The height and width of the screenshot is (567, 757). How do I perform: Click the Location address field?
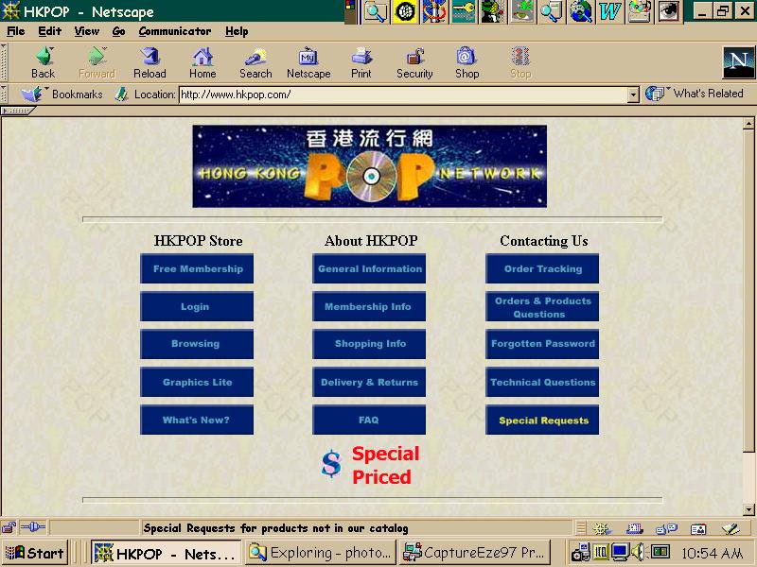tap(404, 94)
